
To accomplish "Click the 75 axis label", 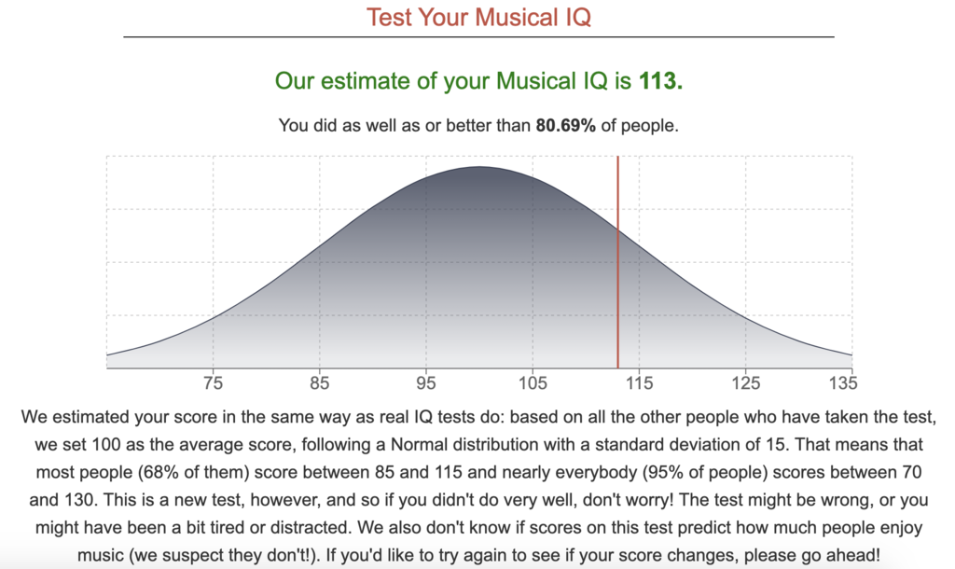I will [214, 383].
